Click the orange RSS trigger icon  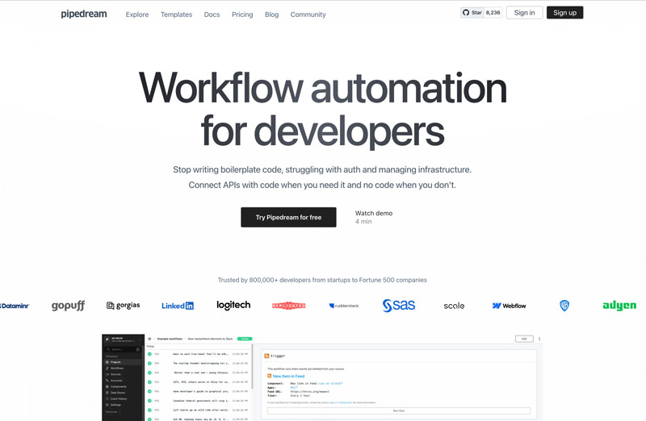[266, 356]
